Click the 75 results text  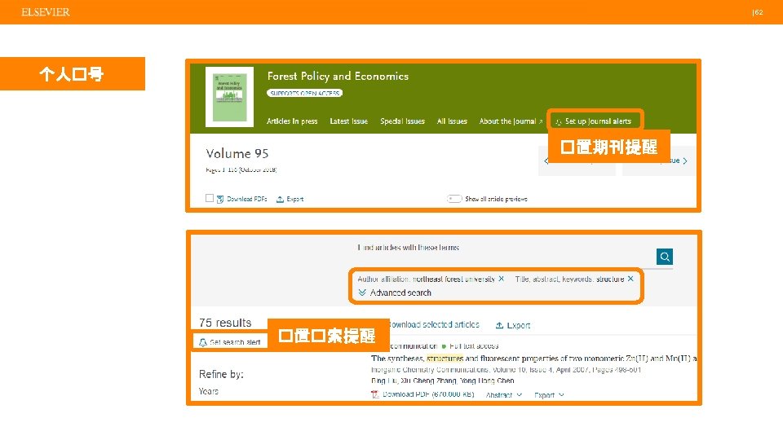click(x=225, y=323)
